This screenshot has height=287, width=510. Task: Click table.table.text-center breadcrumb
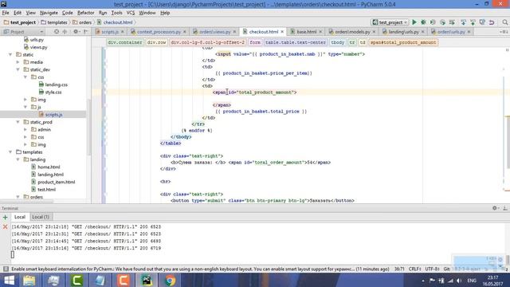[x=295, y=42]
